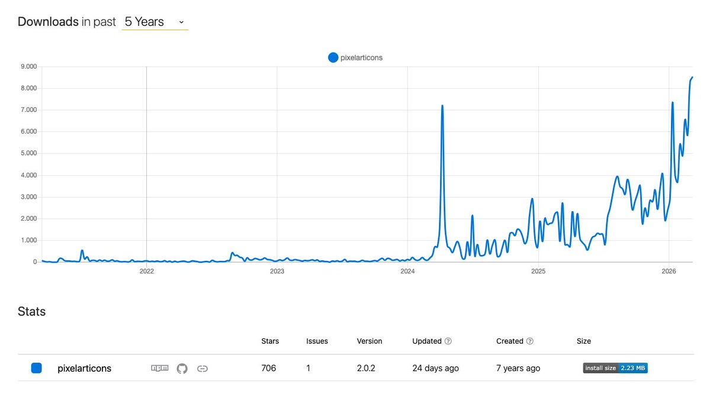Click the help icon next to Created

coord(530,341)
